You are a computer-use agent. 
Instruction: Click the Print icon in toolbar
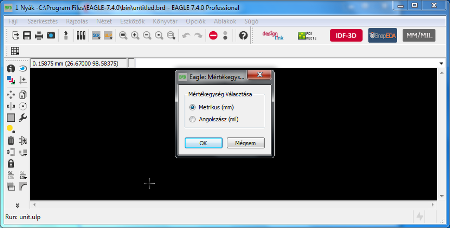click(x=39, y=35)
